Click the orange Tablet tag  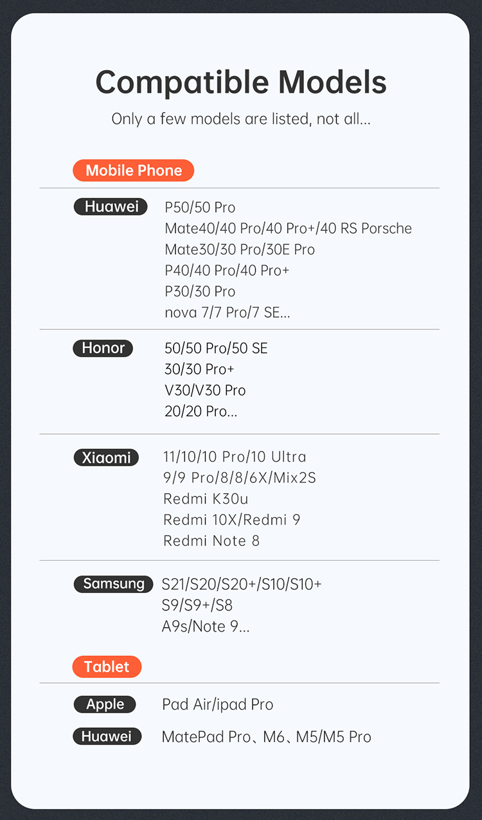tap(107, 666)
